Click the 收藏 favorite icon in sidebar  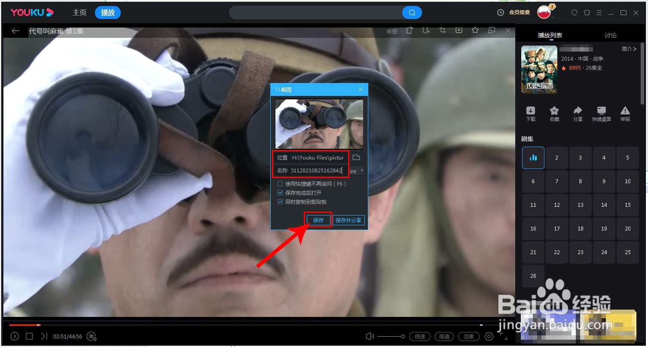[x=554, y=111]
